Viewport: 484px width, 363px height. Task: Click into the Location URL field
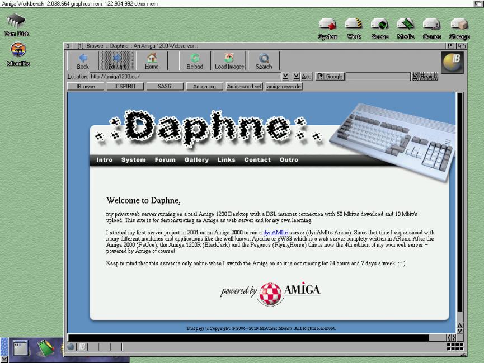pyautogui.click(x=185, y=77)
